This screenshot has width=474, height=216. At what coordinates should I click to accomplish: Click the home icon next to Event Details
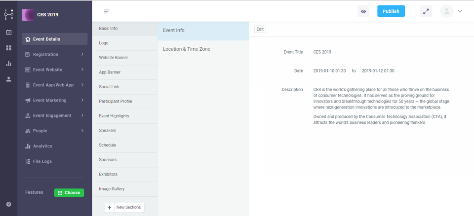[28, 39]
